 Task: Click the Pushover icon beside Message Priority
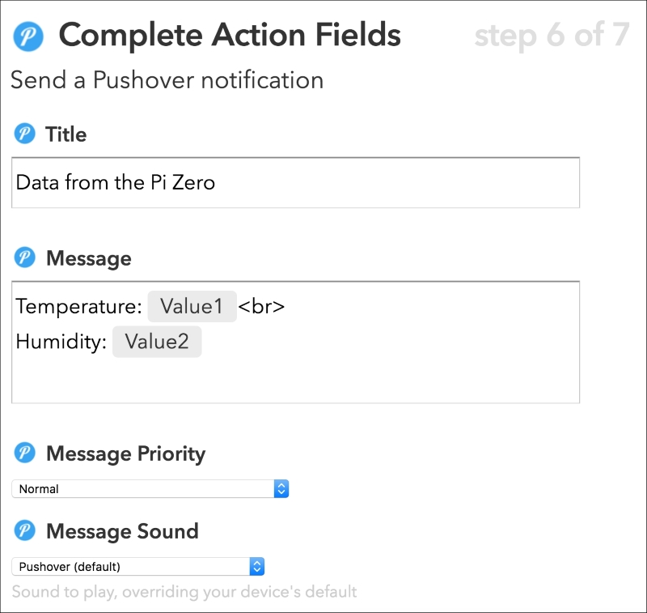pyautogui.click(x=25, y=453)
